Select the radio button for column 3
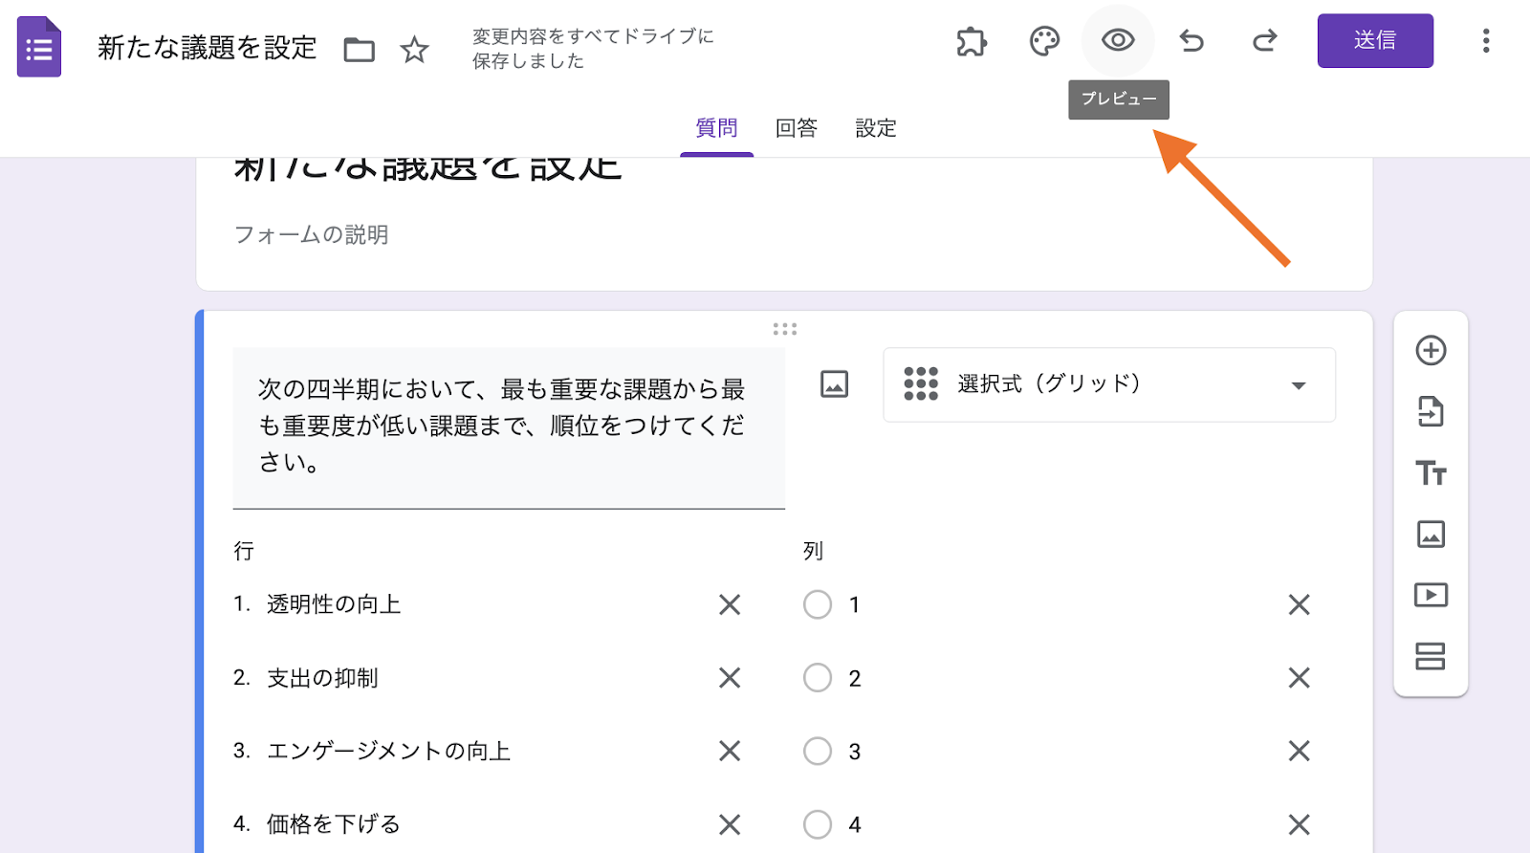 [818, 751]
